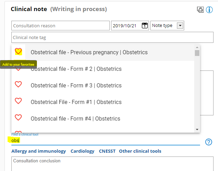
Task: Click the help question mark icon
Action: (x=208, y=142)
